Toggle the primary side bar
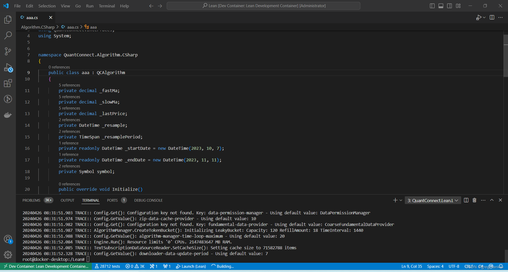The image size is (508, 272). click(x=432, y=6)
